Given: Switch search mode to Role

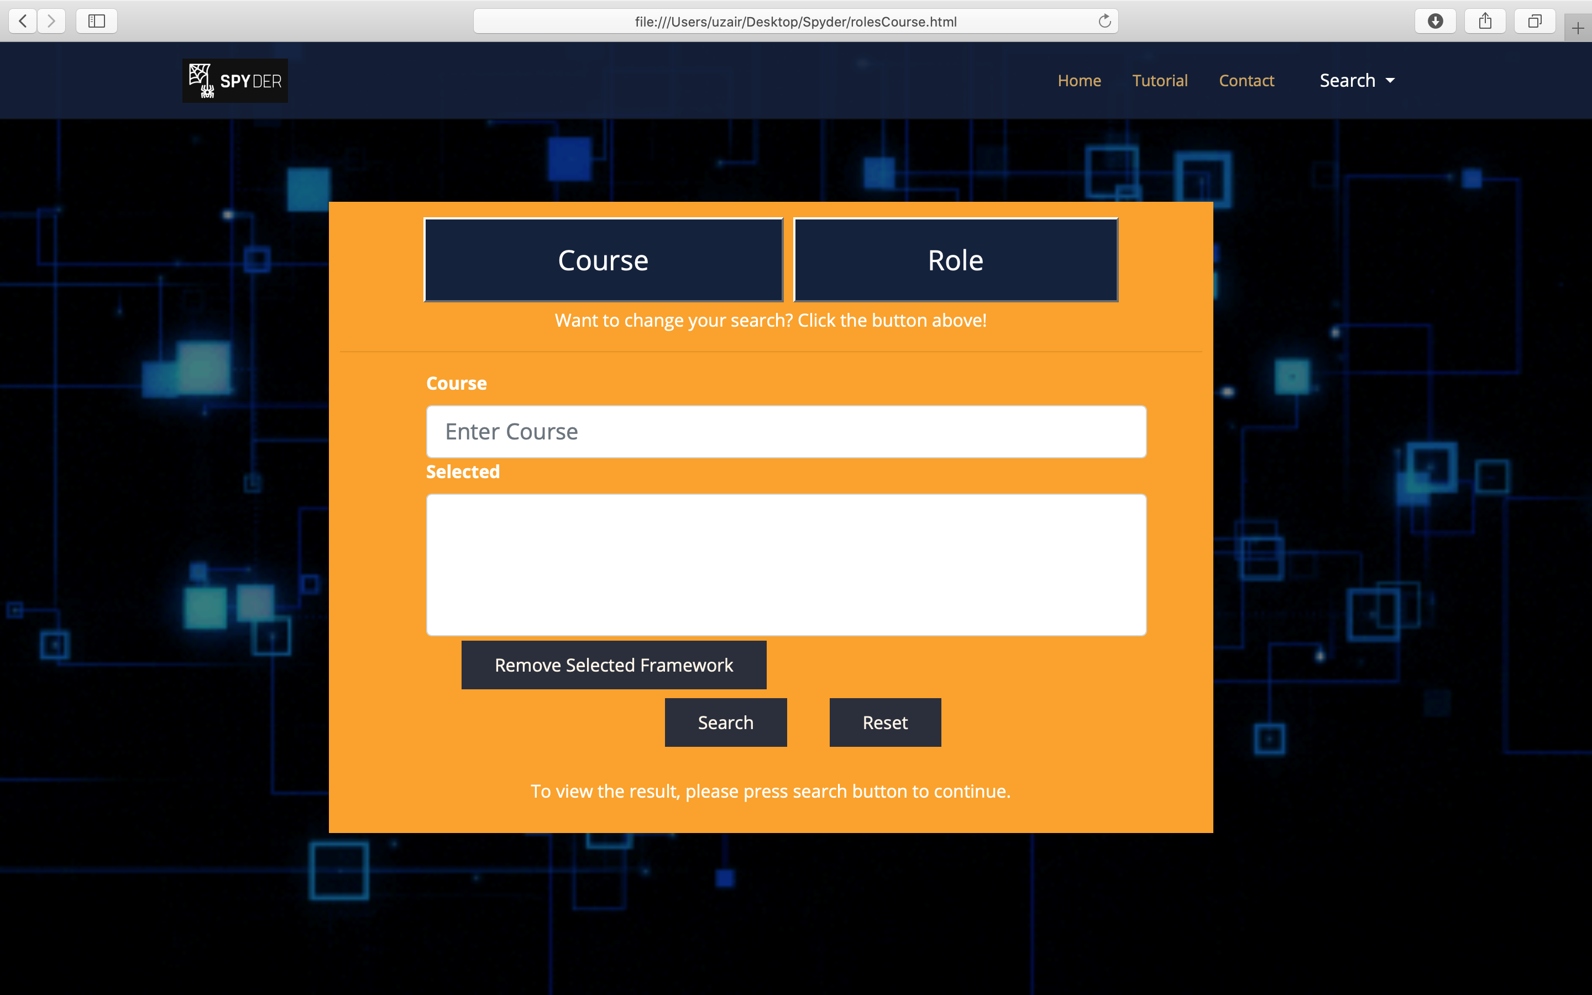Looking at the screenshot, I should pos(955,259).
